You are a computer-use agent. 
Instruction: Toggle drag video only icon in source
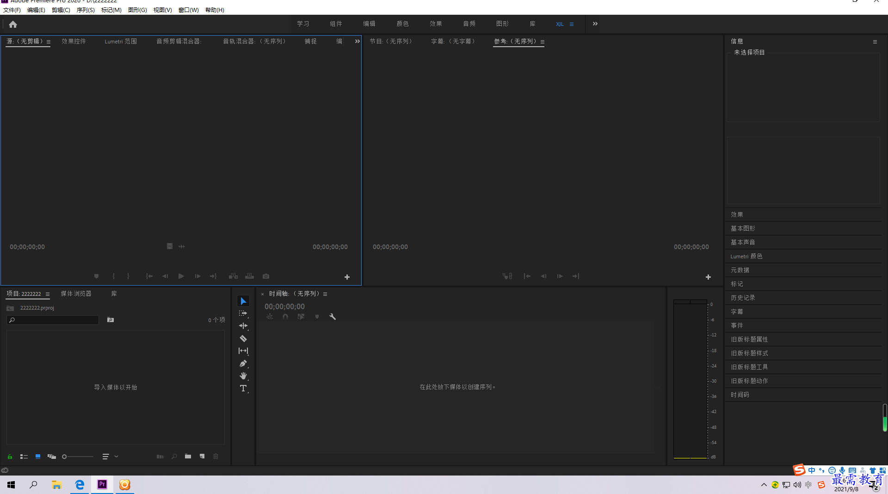(170, 246)
